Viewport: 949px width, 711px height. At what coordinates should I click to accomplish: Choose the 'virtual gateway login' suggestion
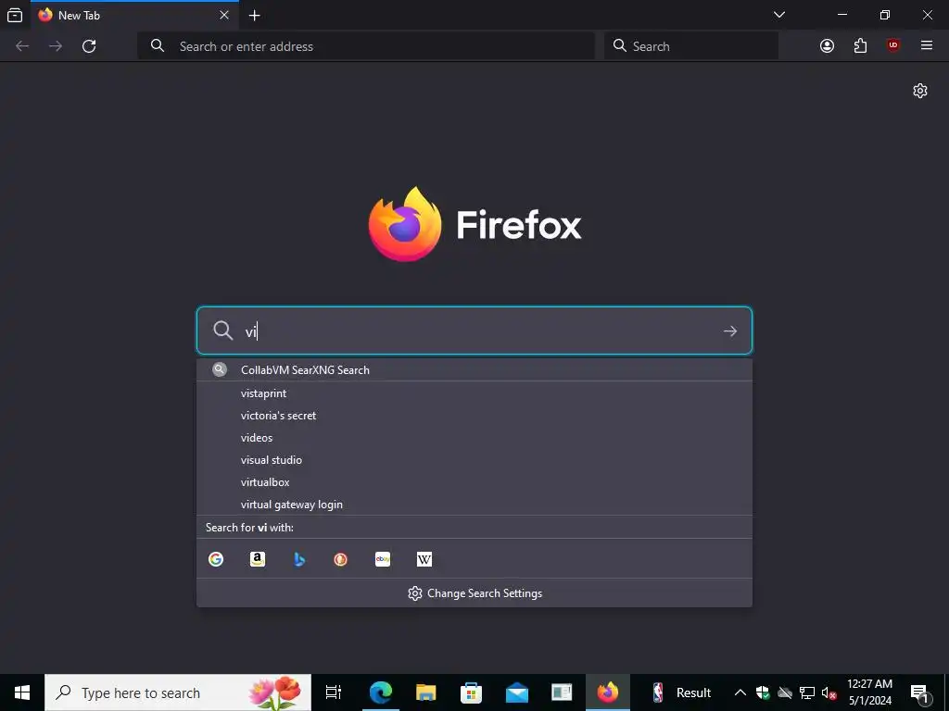coord(474,505)
